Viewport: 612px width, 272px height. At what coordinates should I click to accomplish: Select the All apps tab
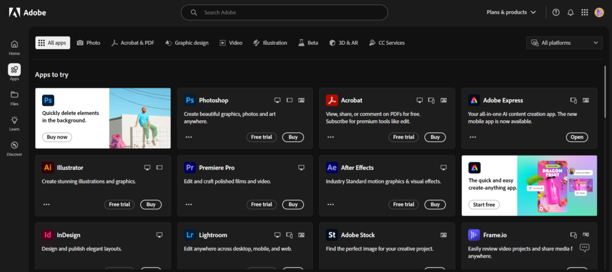(53, 43)
